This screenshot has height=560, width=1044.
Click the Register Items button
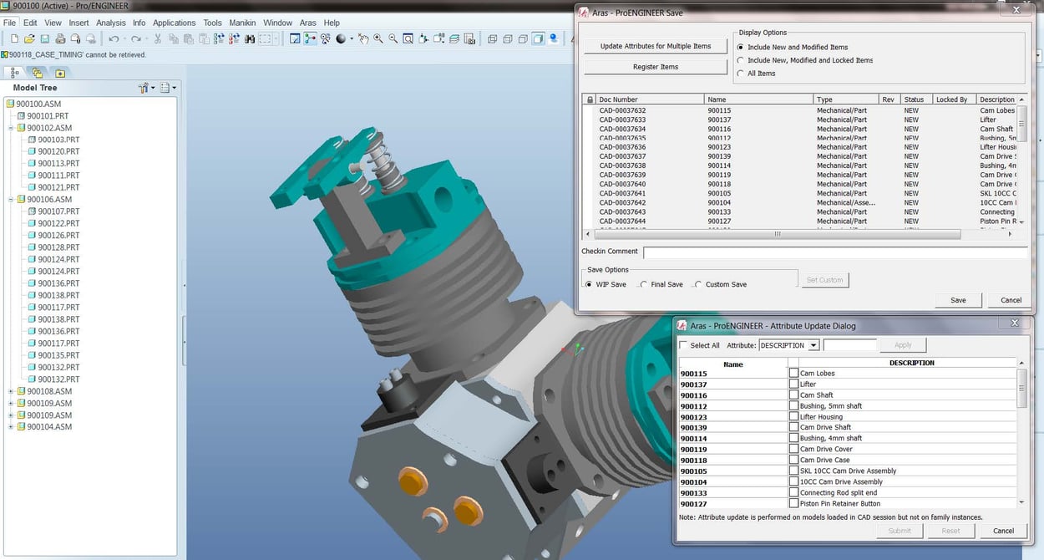coord(656,66)
